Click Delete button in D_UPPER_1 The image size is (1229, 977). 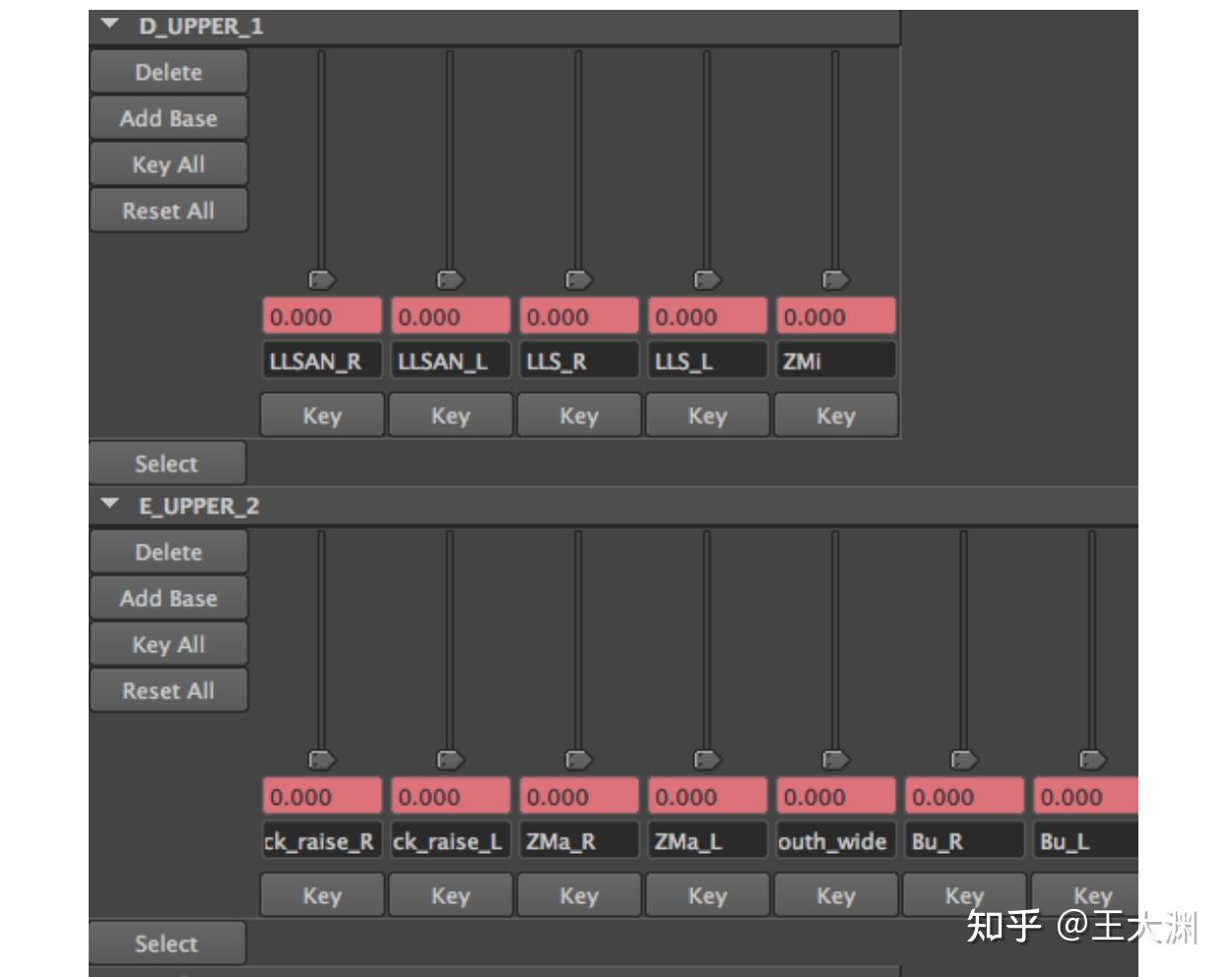pos(168,72)
